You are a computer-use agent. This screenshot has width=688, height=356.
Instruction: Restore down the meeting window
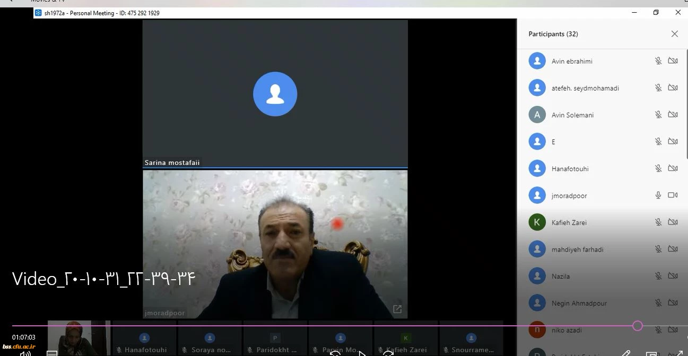pos(656,13)
